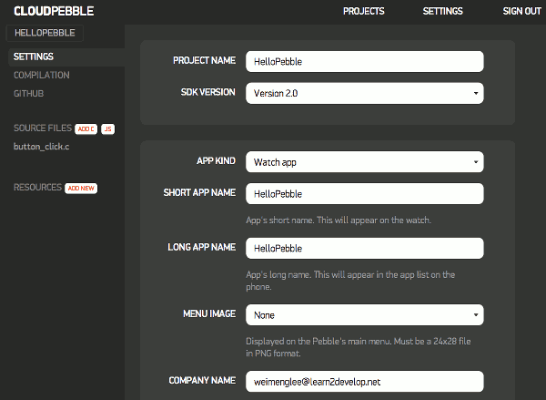This screenshot has width=546, height=400.
Task: Click the Source Files section header
Action: (x=42, y=129)
